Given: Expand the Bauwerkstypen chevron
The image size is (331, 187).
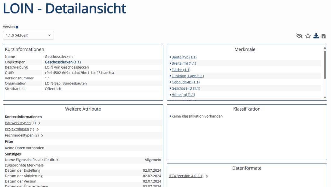Looking at the screenshot, I should [39, 123].
